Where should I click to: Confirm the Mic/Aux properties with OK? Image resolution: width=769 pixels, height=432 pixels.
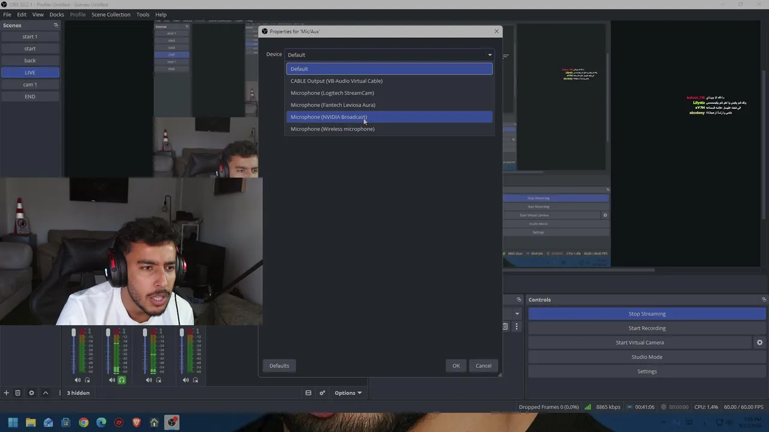pyautogui.click(x=456, y=365)
